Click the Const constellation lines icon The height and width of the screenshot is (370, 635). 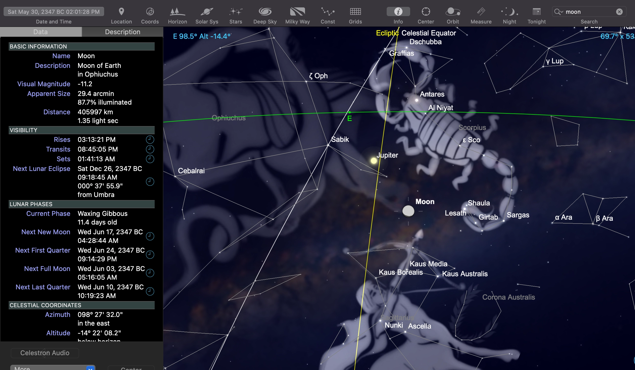(x=328, y=12)
